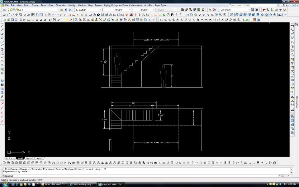Toggle the eye visibility icon in top-right toolbar
The image size is (299, 187).
point(280,10)
